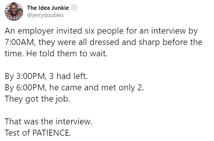Click the 7:00AM time text
Screen dimensions: 214x141
20,42
